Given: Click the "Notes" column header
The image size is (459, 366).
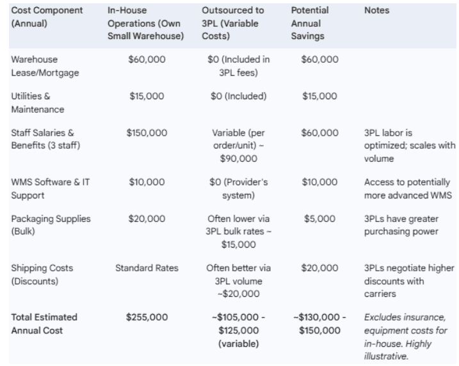Looking at the screenshot, I should click(x=378, y=9).
